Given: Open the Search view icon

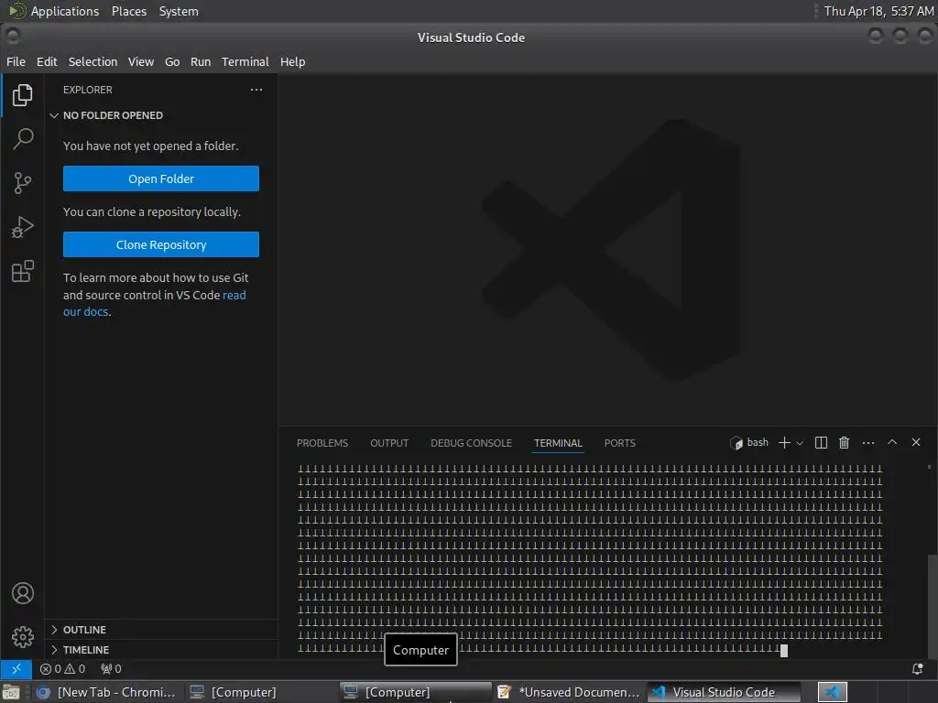Looking at the screenshot, I should [x=22, y=139].
